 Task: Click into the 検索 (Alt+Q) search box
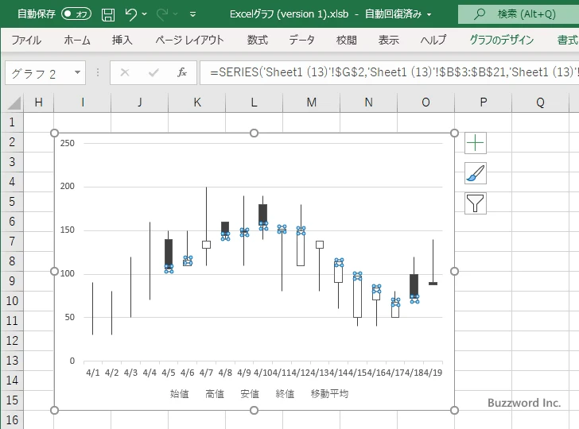519,14
